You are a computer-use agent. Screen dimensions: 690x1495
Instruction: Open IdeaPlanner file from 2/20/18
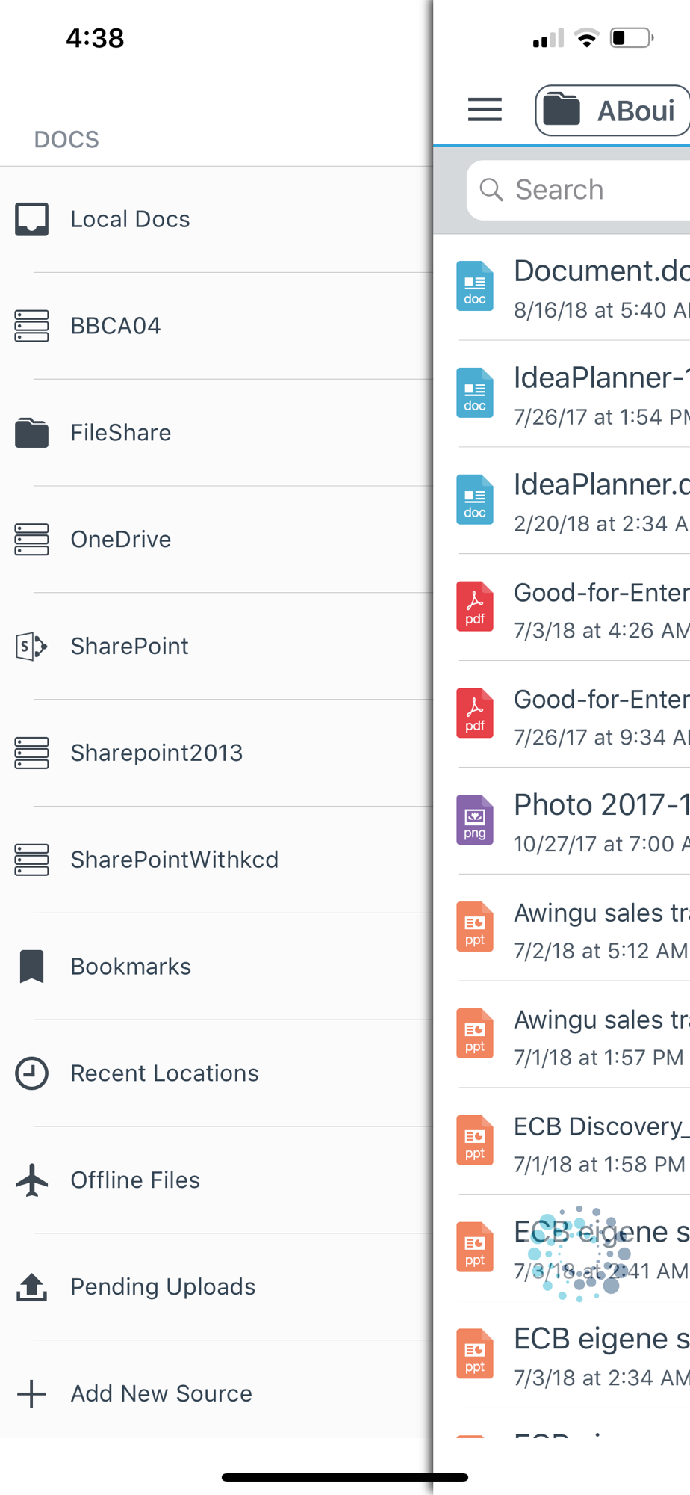pyautogui.click(x=562, y=501)
